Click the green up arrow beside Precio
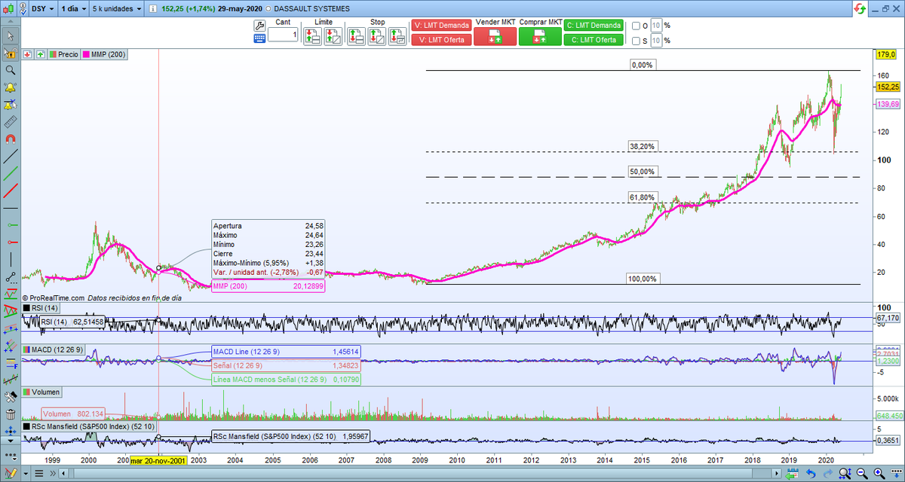 pyautogui.click(x=39, y=55)
